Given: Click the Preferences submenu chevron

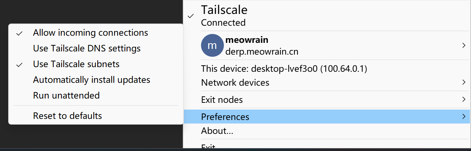Looking at the screenshot, I should point(463,116).
